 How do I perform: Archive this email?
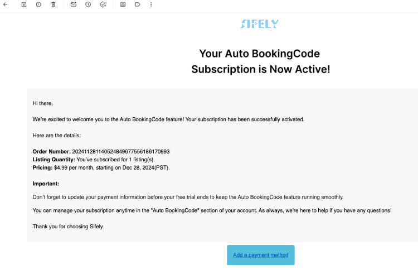click(x=24, y=4)
